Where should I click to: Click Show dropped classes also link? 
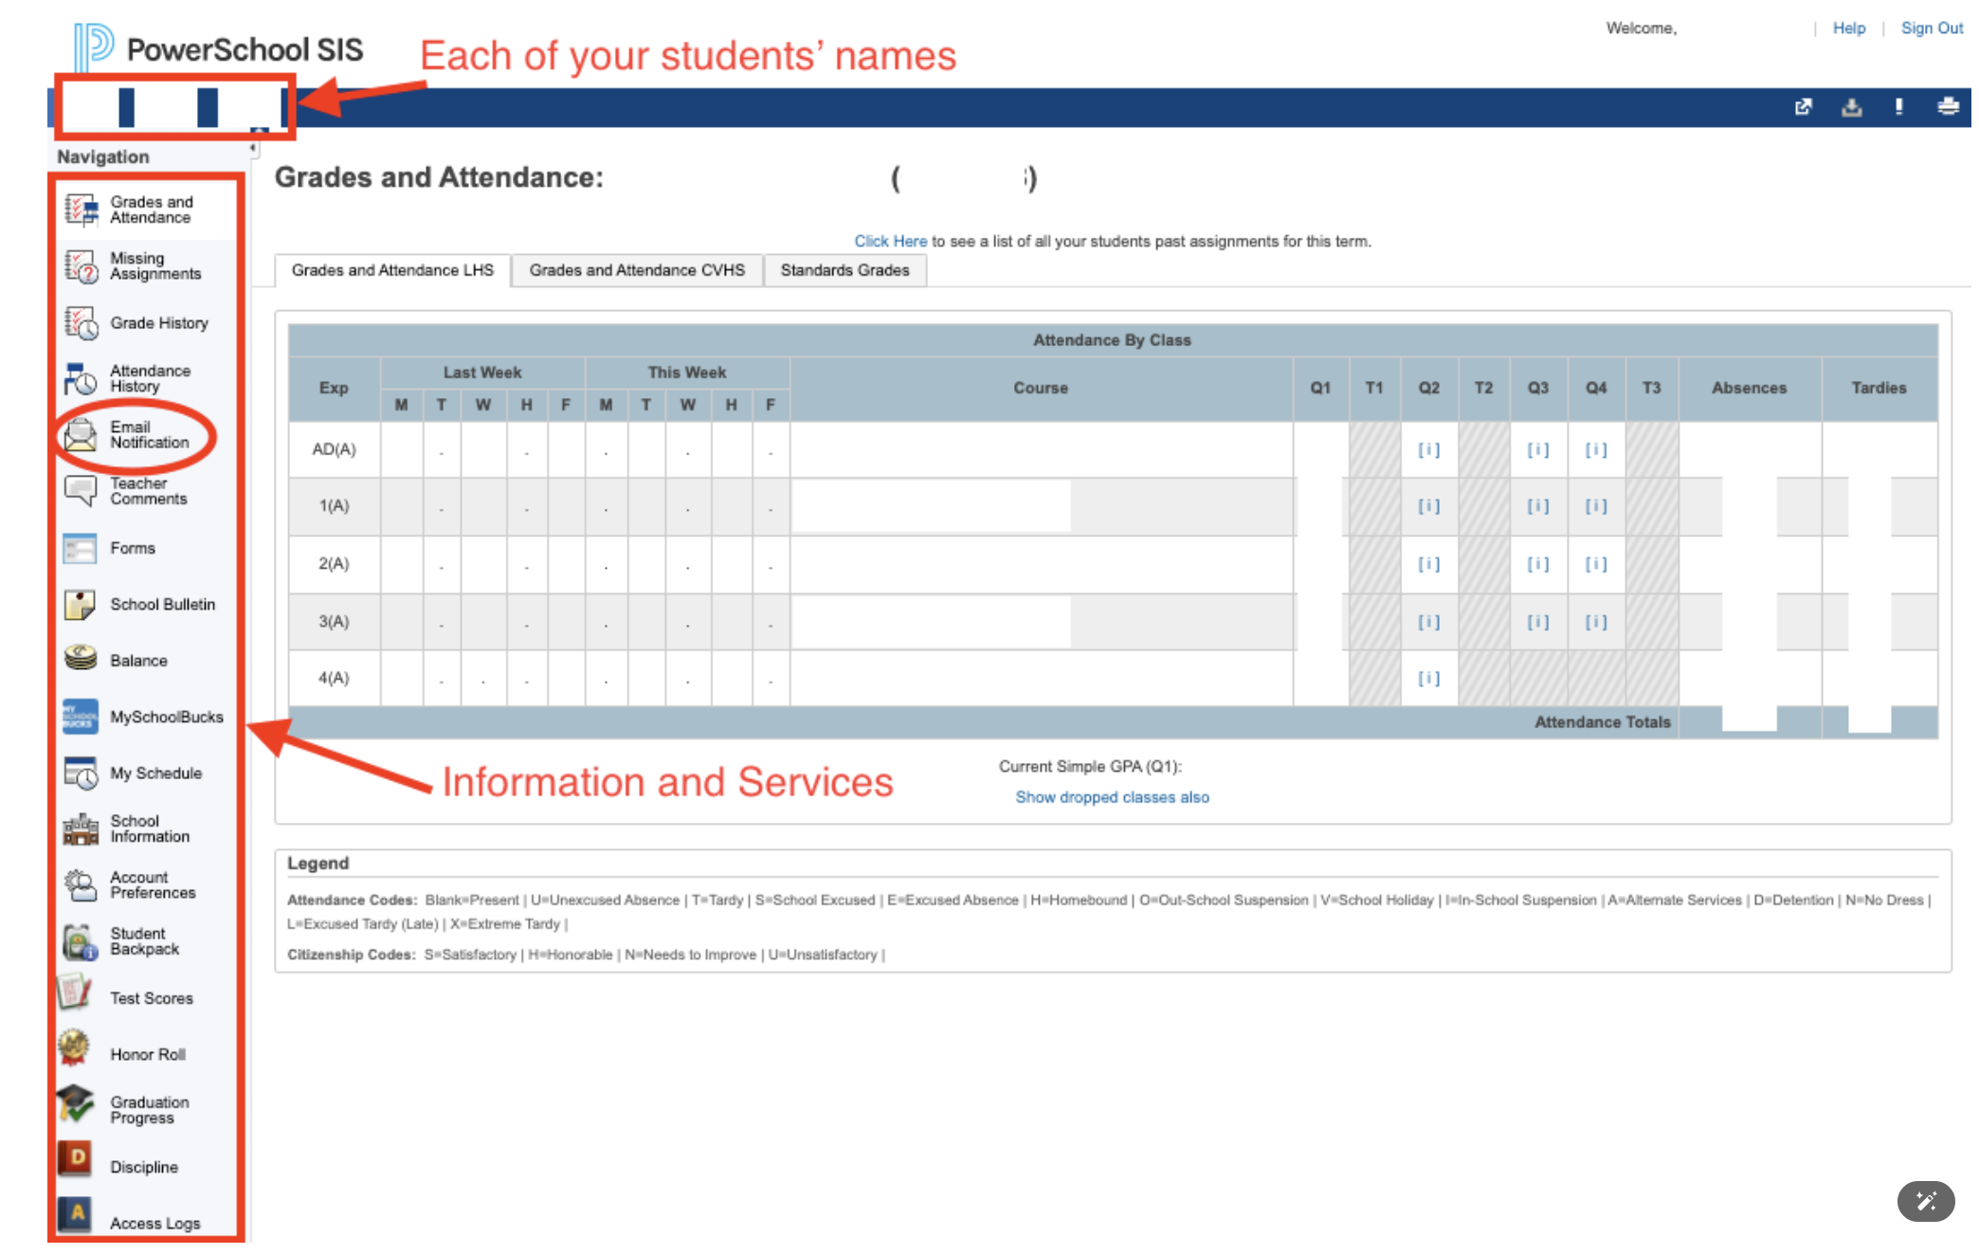1112,797
